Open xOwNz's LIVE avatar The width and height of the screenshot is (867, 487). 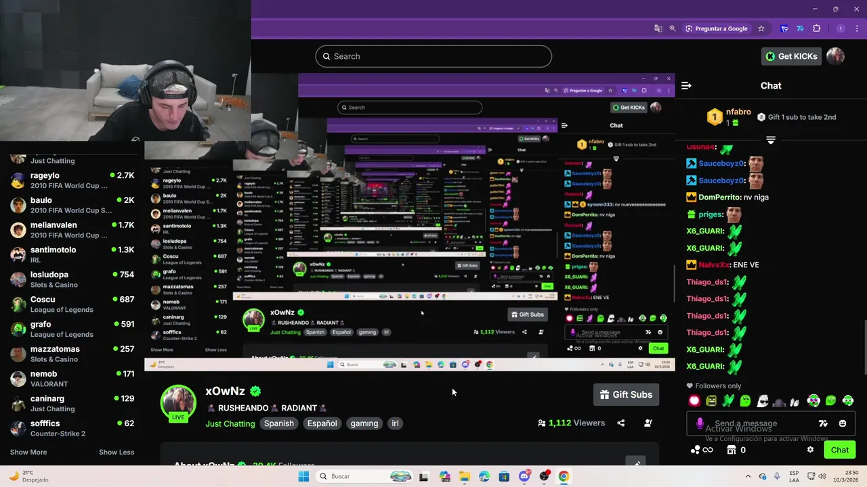pyautogui.click(x=178, y=404)
